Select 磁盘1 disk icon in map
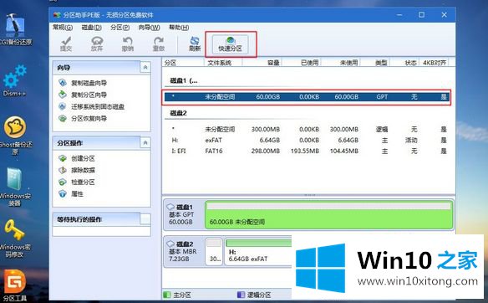The width and height of the screenshot is (488, 303). point(170,207)
